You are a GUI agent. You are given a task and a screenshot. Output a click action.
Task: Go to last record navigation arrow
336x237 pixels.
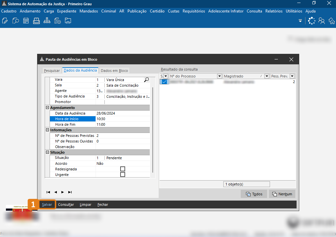coord(70,192)
